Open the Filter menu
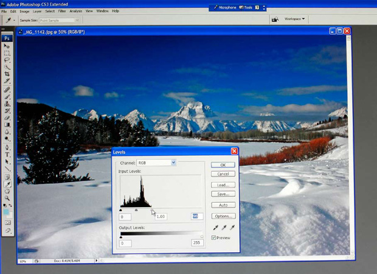The width and height of the screenshot is (377, 274). tap(62, 11)
